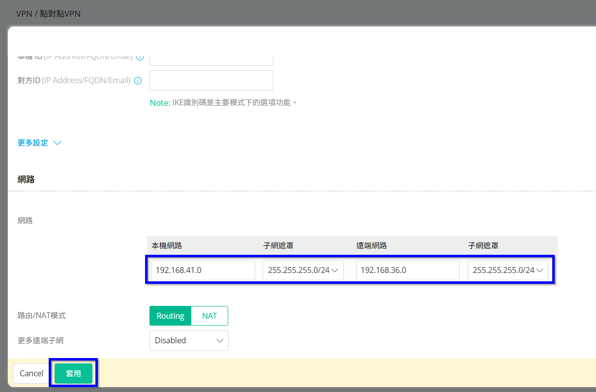Open the 更多遠端子網 Disabled dropdown
The image size is (596, 392).
point(189,340)
